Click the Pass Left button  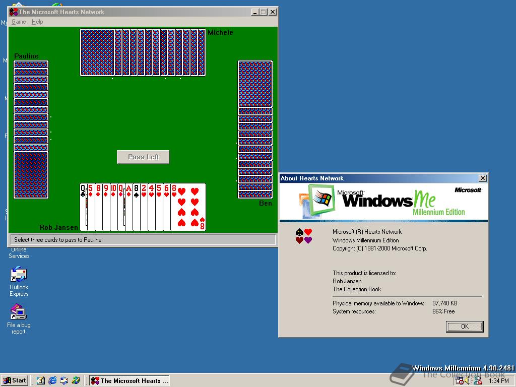coord(143,157)
